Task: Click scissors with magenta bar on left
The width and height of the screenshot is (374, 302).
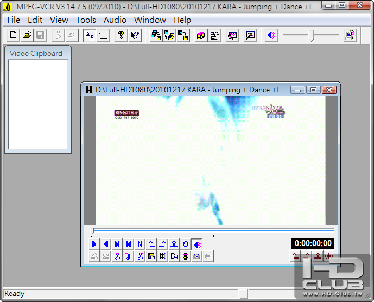Action: [x=129, y=256]
